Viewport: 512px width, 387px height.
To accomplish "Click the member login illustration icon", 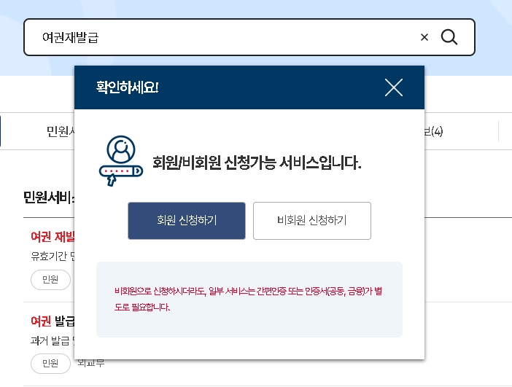I will coord(121,161).
